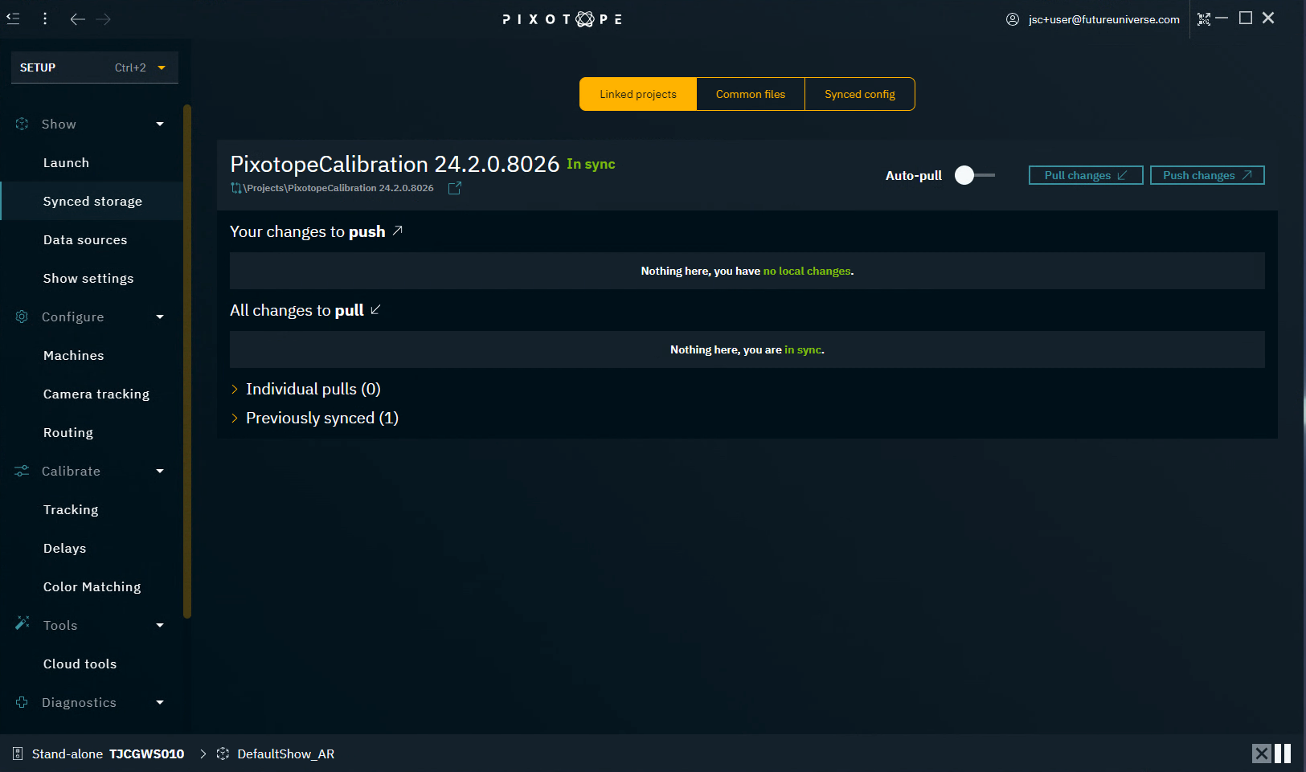Expand the status bar breadcrumb chevron
1306x772 pixels.
tap(203, 754)
